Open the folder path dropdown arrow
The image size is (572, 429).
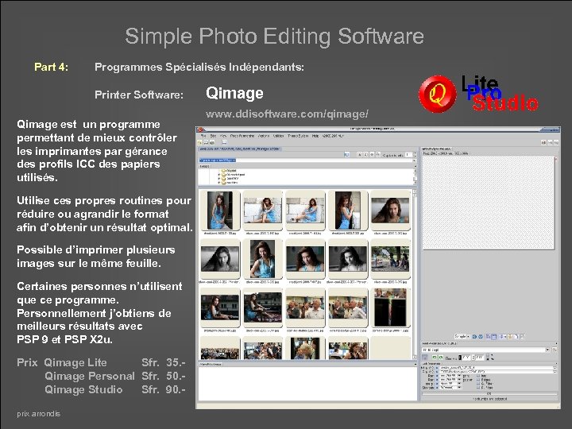415,160
